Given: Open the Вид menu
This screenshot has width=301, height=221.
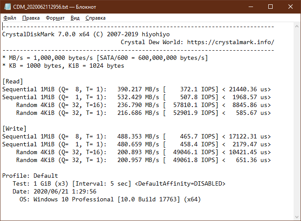Looking at the screenshot, I should pyautogui.click(x=75, y=18).
